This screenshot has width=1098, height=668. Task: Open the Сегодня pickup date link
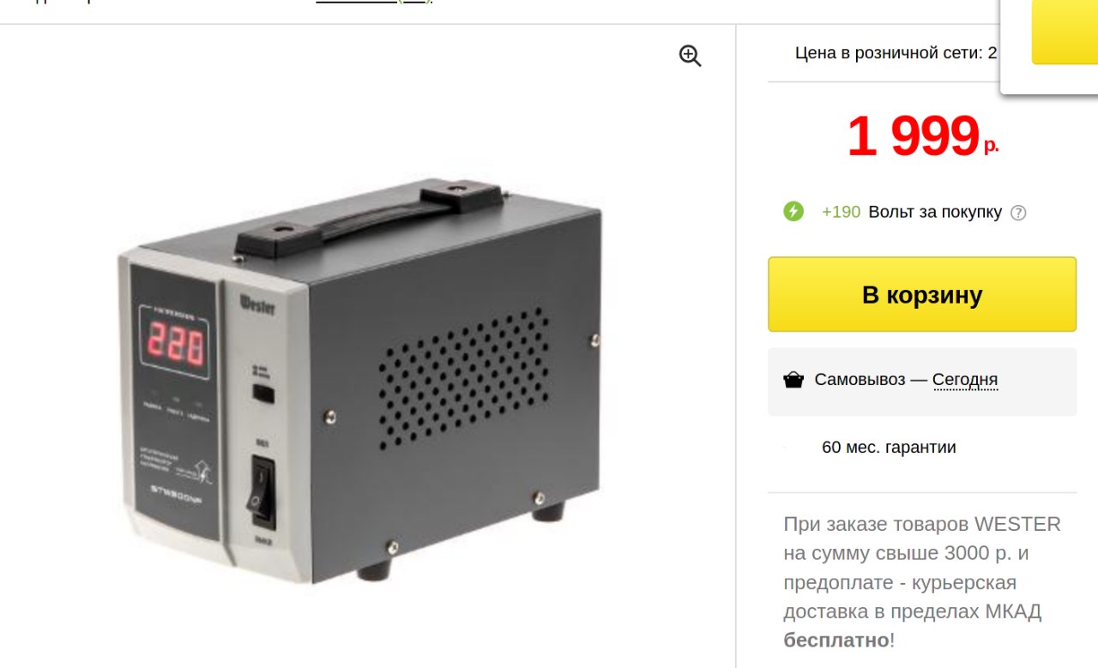965,380
